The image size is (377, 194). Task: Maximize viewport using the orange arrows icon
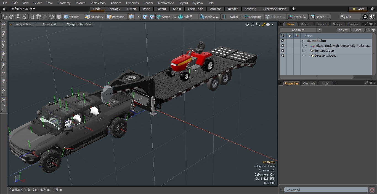263,24
